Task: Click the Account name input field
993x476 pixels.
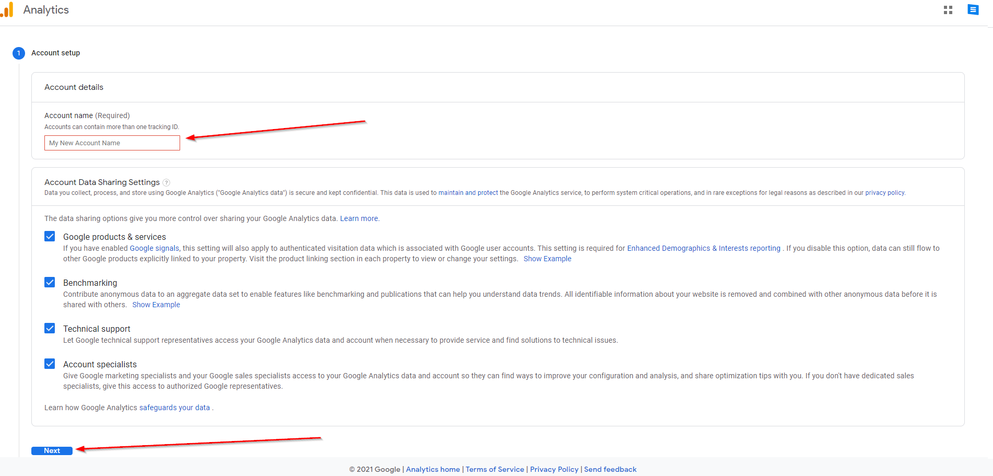Action: (x=112, y=143)
